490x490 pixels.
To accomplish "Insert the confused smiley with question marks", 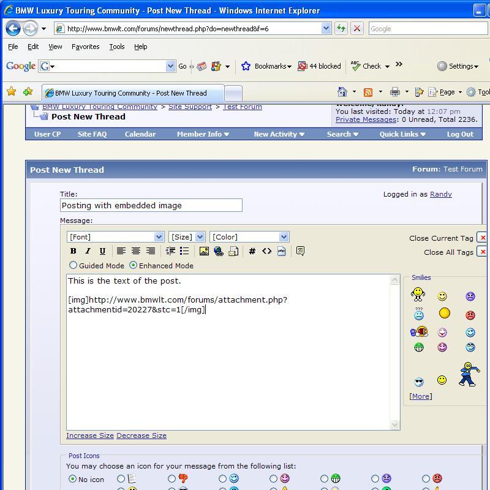I will 419,314.
